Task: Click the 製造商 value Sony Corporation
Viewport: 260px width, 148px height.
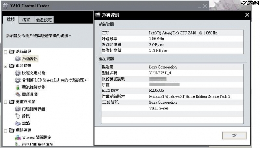Action: tap(163, 67)
